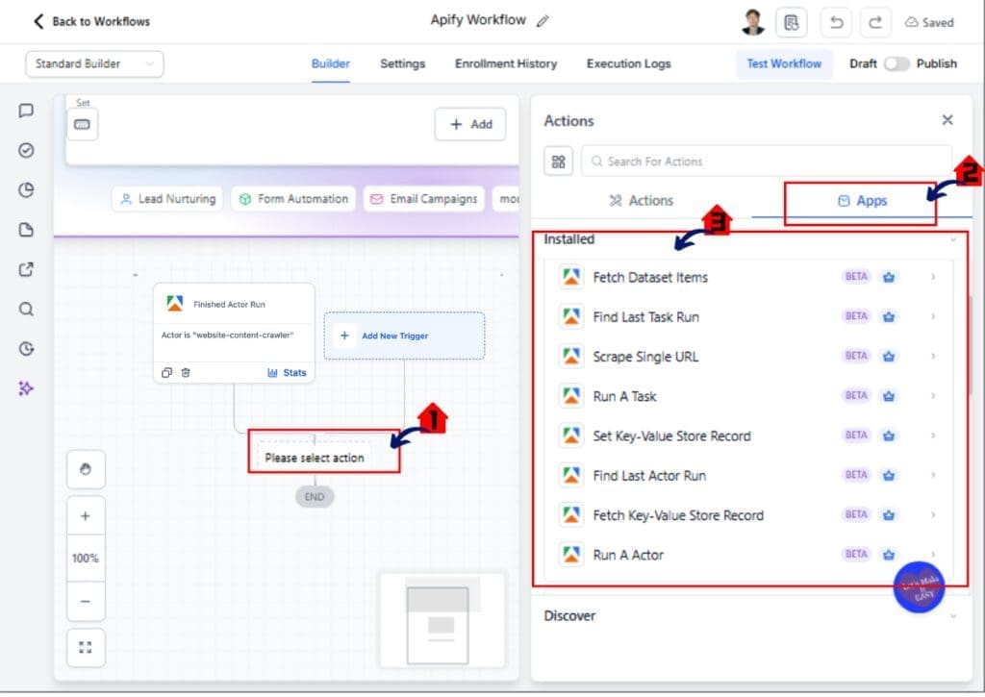The width and height of the screenshot is (985, 697).
Task: Open the sticky note sidebar icon
Action: tap(26, 230)
